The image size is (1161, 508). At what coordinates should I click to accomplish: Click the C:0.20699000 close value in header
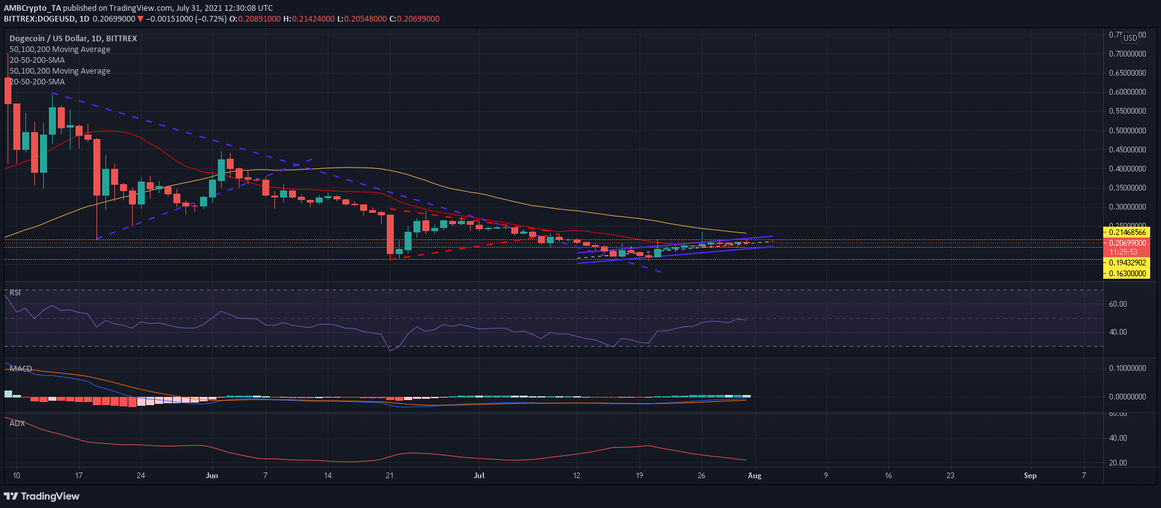pos(415,18)
